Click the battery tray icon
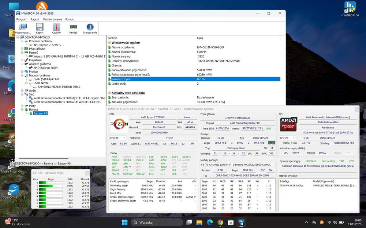 point(341,223)
